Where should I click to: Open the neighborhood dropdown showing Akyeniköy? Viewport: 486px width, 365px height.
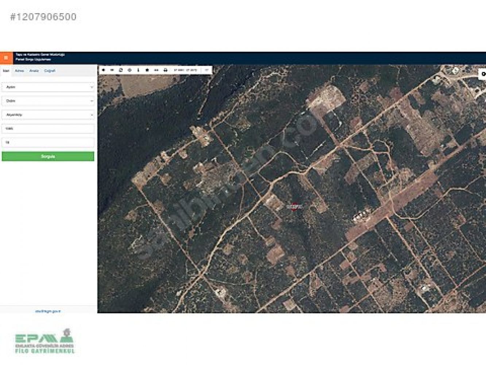point(48,115)
